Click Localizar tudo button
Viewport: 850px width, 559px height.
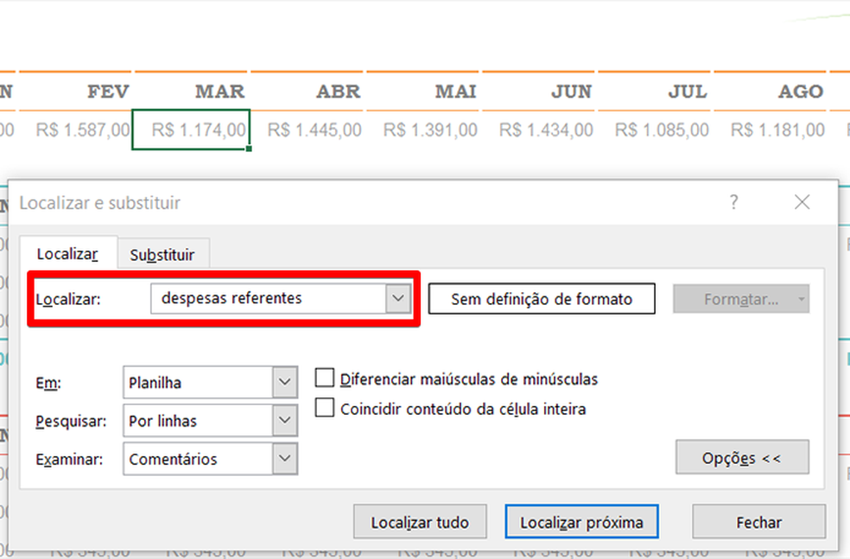(x=420, y=522)
